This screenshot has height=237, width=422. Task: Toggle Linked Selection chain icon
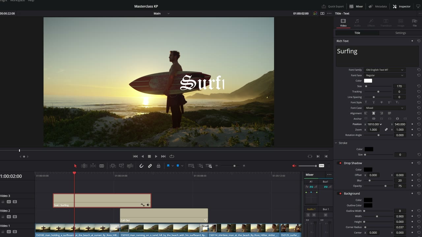coord(150,166)
